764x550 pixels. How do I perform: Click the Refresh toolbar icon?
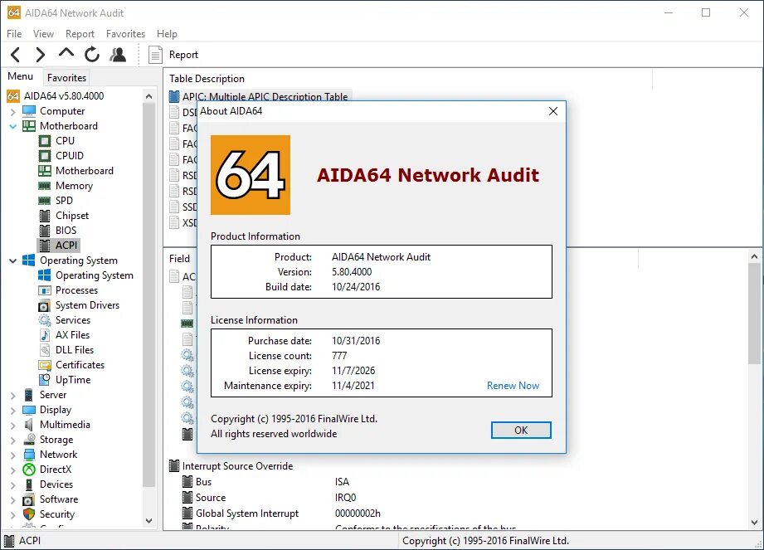pos(92,55)
